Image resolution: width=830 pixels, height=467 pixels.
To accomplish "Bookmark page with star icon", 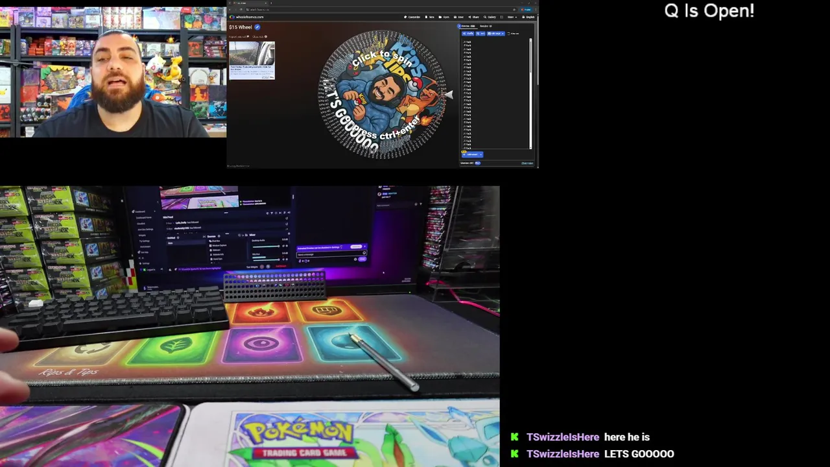I will pos(514,10).
